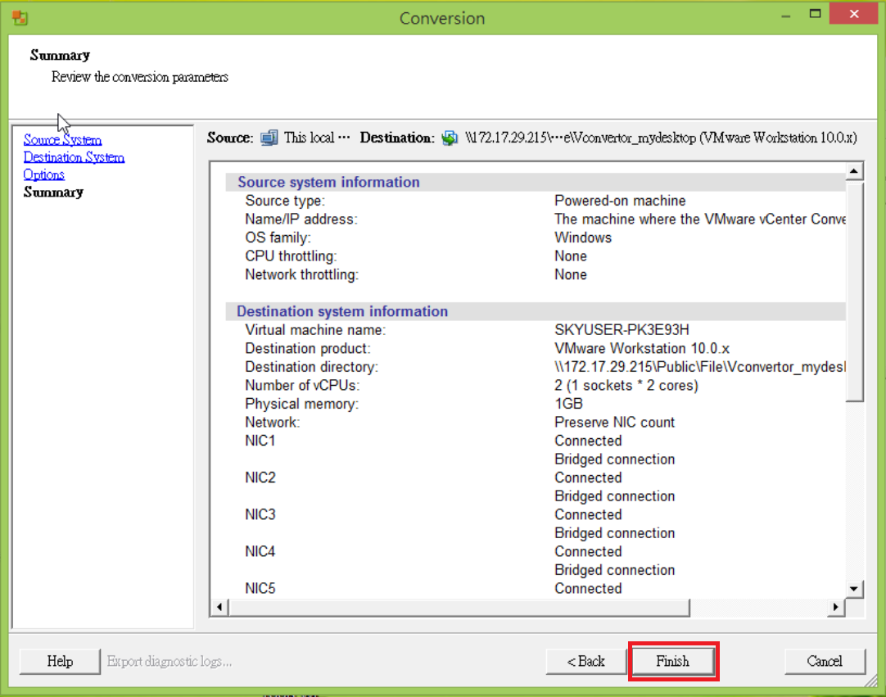Click the horizontal scrollbar thumb
Screen dimensions: 886x697
pyautogui.click(x=459, y=607)
